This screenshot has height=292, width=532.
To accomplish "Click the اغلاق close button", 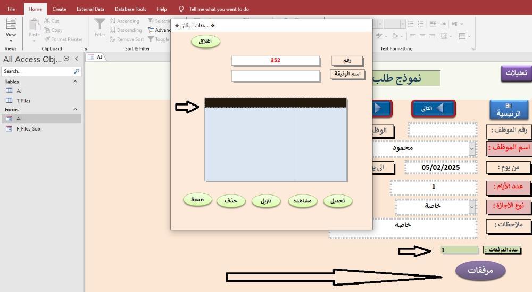I will pyautogui.click(x=205, y=42).
